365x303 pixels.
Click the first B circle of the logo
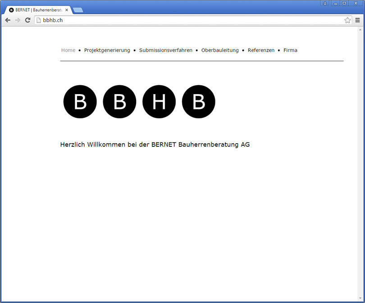click(x=80, y=102)
